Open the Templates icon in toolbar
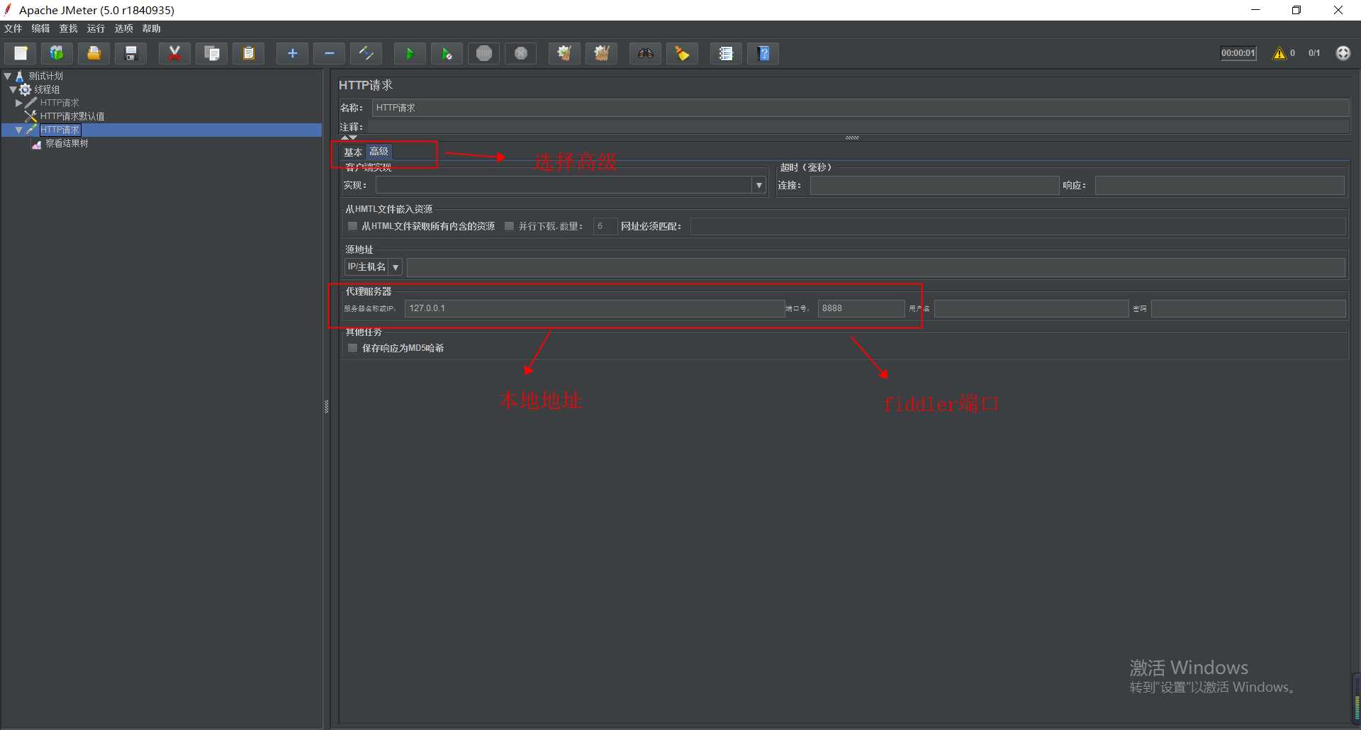 [x=57, y=53]
